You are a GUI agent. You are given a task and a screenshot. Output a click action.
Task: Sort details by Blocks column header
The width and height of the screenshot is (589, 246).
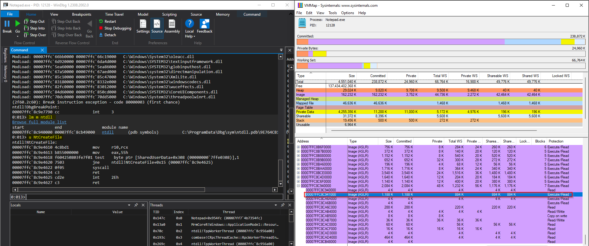(540, 141)
